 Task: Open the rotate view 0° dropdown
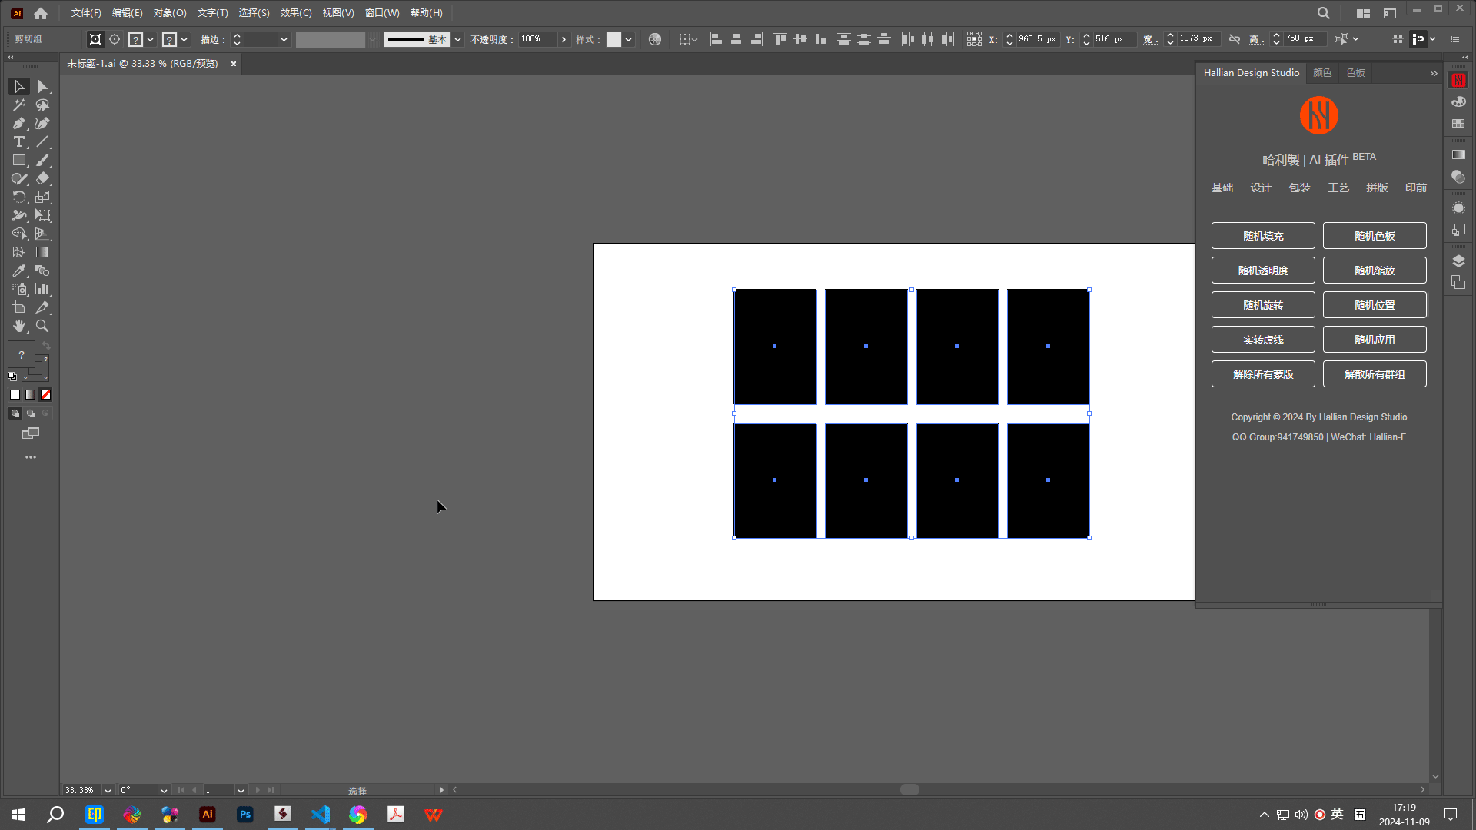coord(164,790)
